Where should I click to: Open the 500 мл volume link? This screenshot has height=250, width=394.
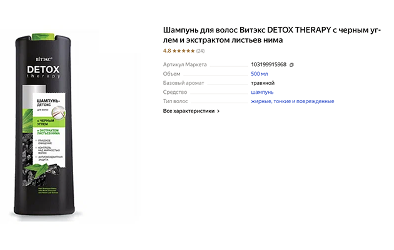click(x=260, y=74)
